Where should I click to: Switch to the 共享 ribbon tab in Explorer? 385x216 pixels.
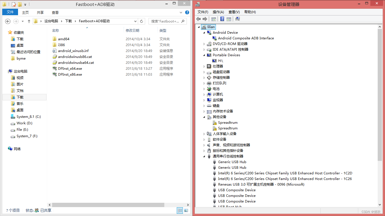40,12
